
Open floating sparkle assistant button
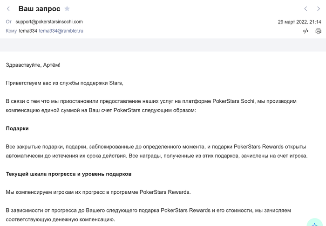click(x=316, y=222)
